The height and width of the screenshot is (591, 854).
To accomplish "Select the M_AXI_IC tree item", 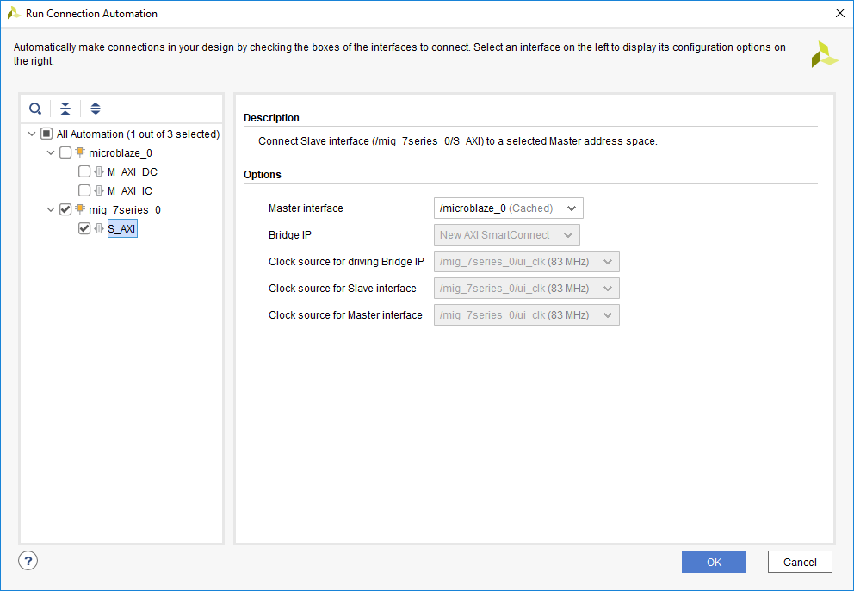I will [130, 190].
